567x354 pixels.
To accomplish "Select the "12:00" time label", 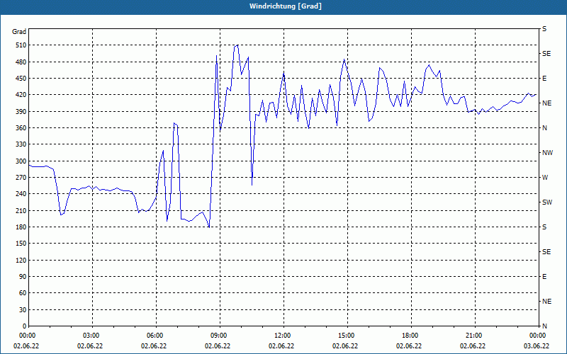I will [281, 336].
